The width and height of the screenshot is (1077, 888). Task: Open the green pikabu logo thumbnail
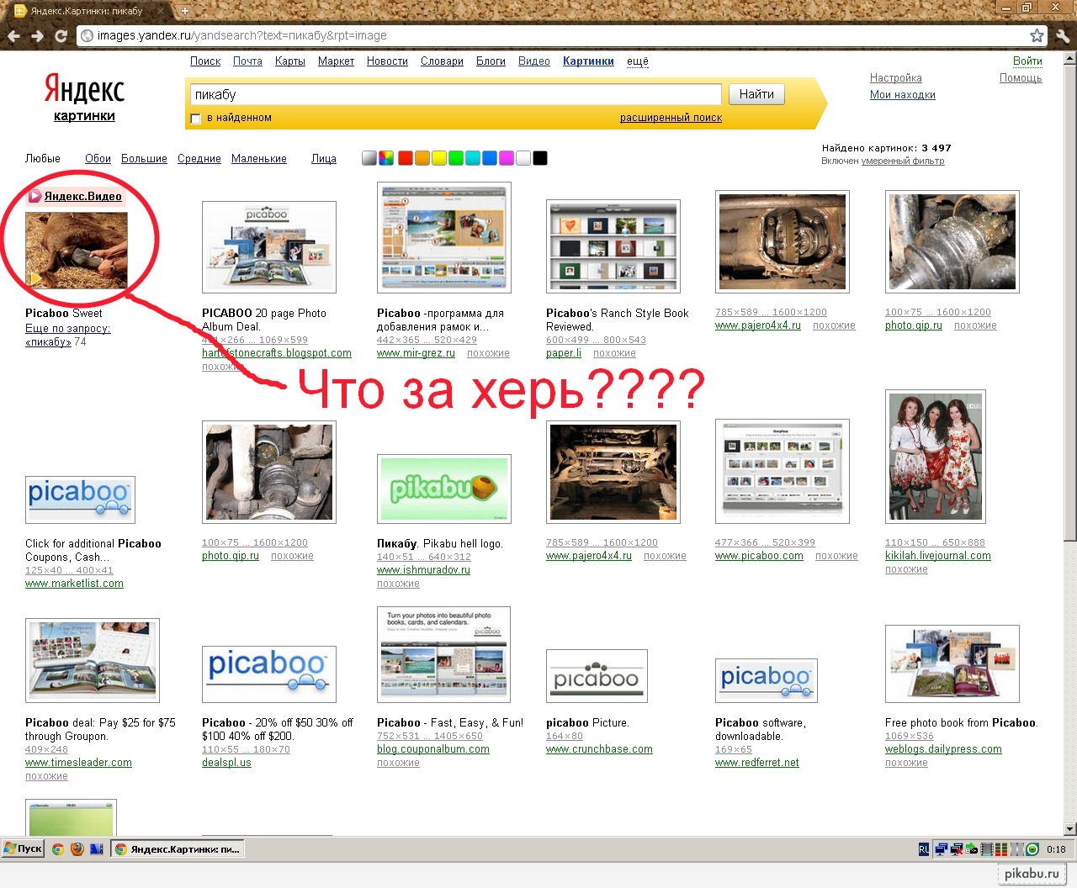pyautogui.click(x=443, y=488)
